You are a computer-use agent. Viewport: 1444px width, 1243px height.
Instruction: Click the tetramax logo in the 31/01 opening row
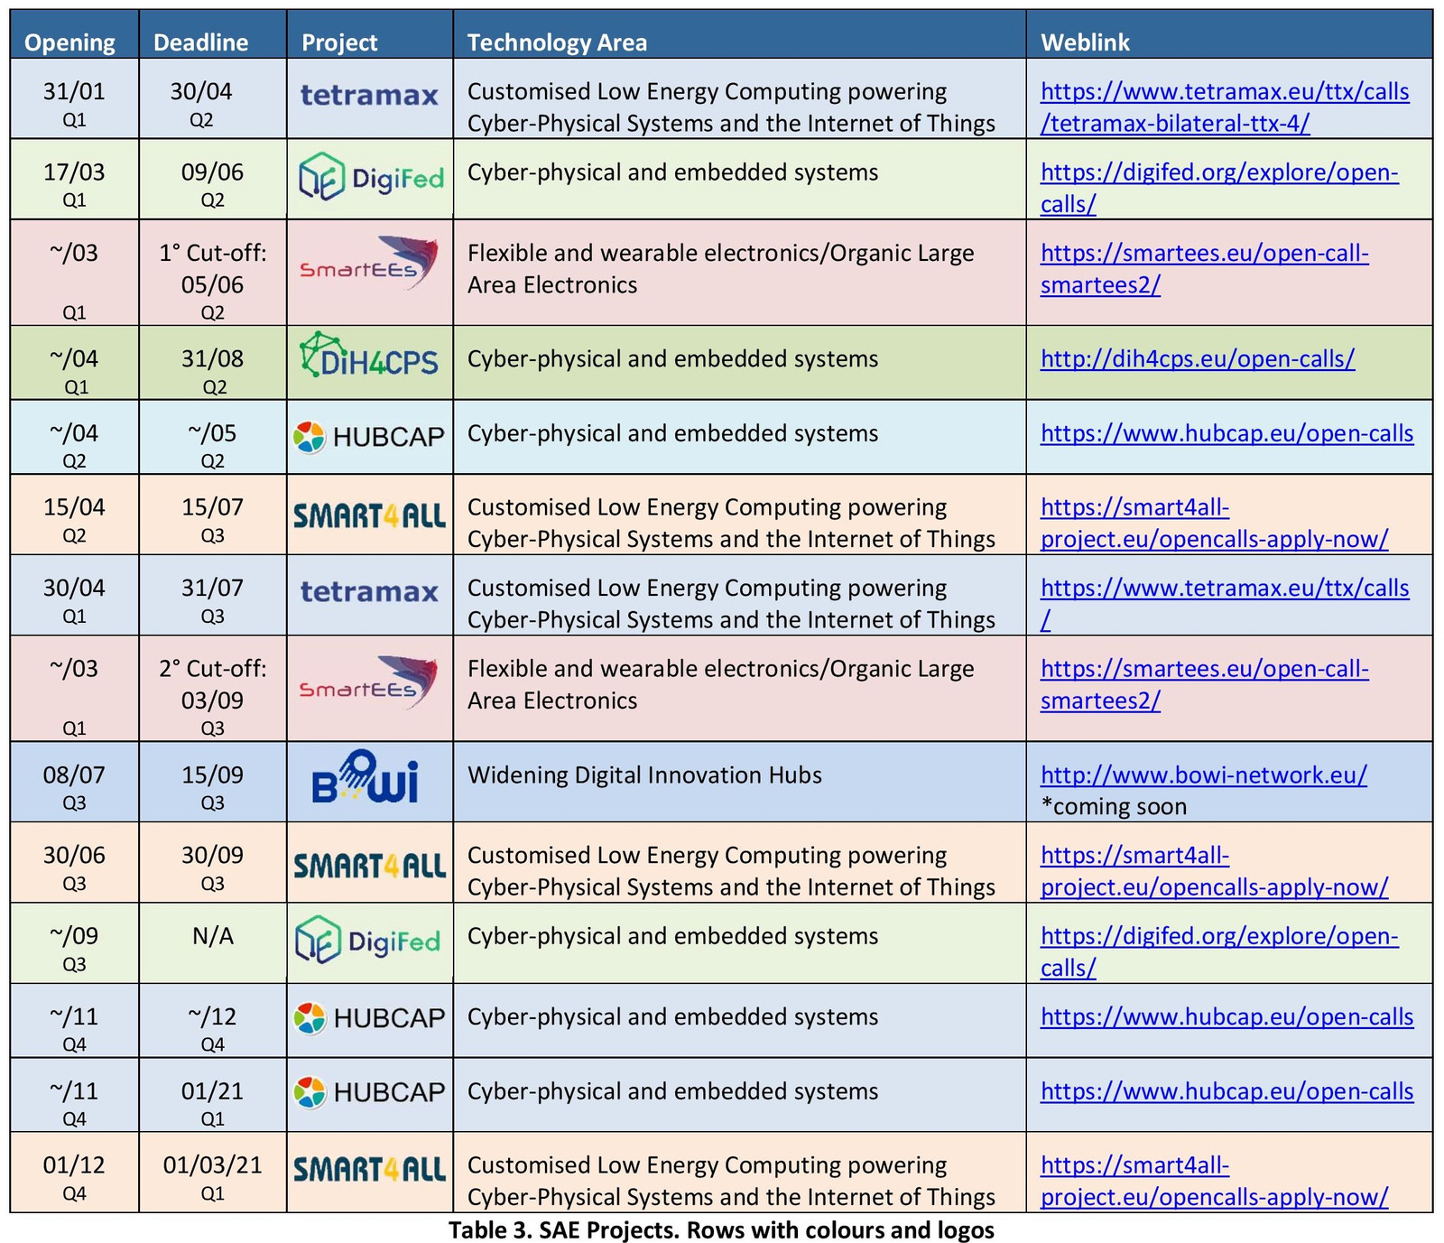[369, 95]
